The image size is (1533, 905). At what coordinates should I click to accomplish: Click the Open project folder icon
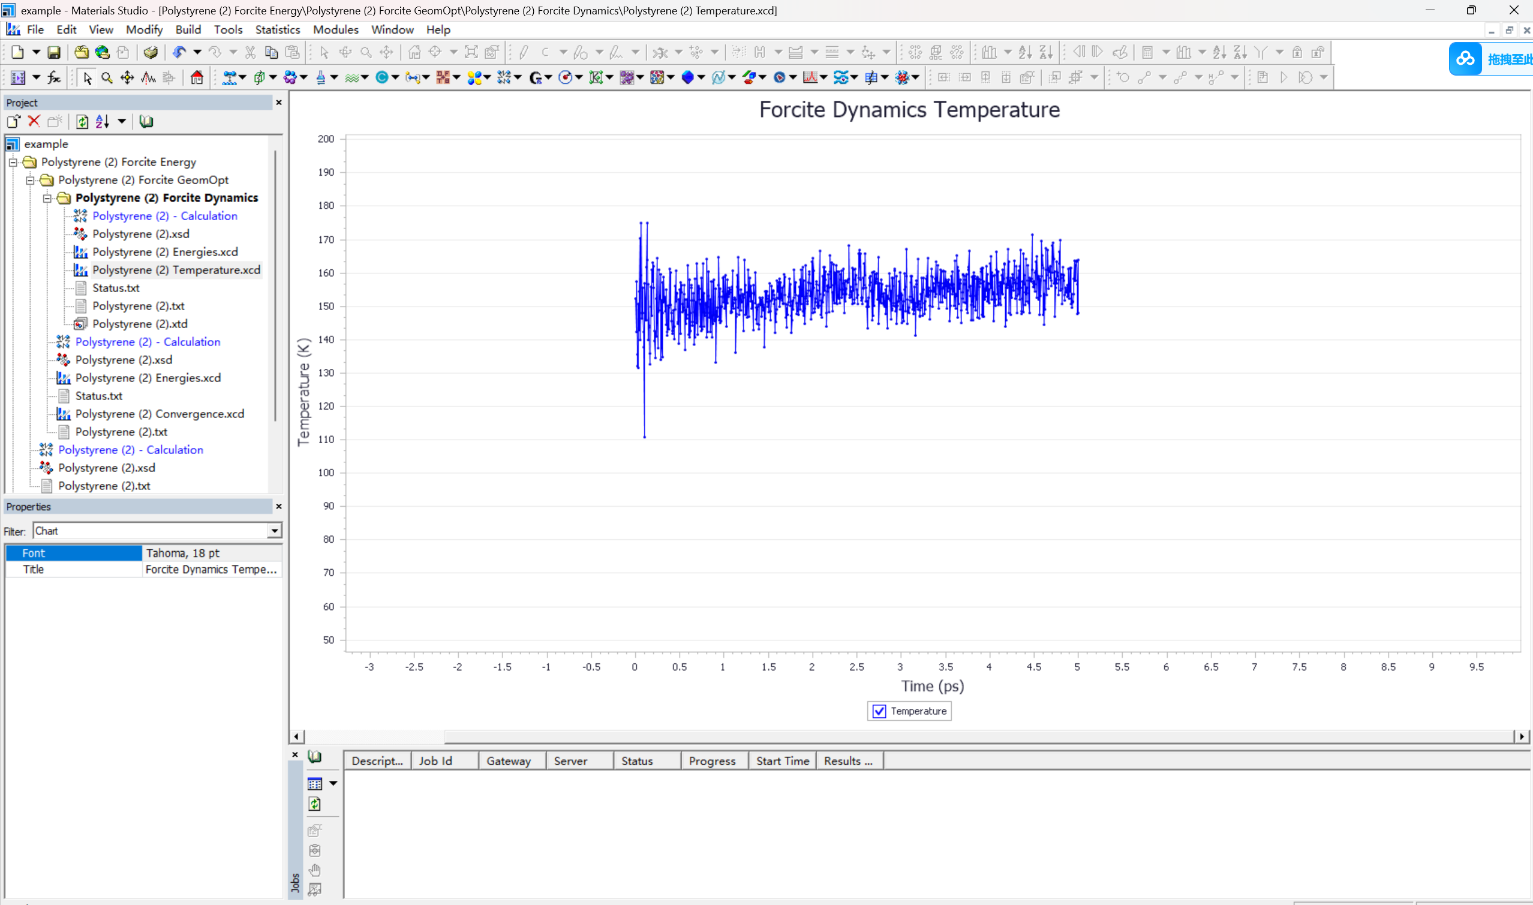(81, 52)
